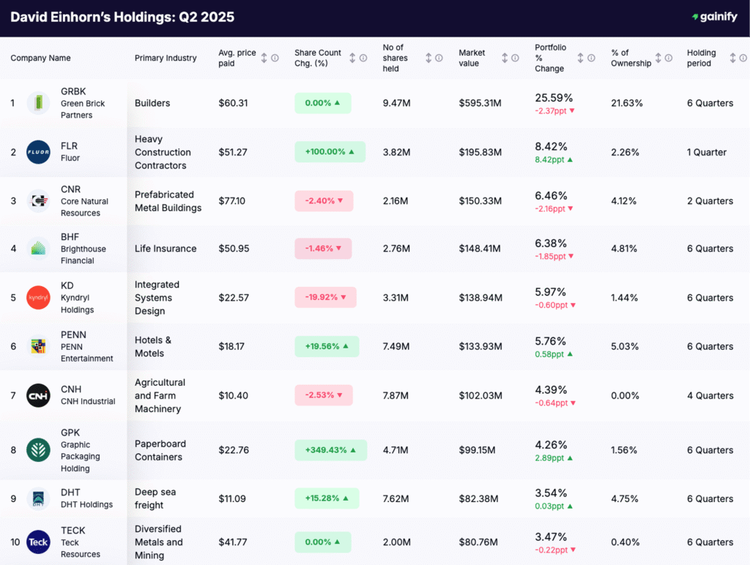The height and width of the screenshot is (565, 750).
Task: Sort by Market value column
Action: tap(505, 58)
